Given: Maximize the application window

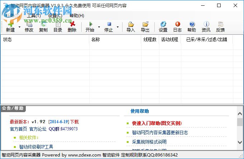Looking at the screenshot, I should 219,5.
